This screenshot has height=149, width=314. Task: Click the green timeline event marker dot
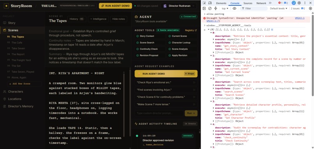click(137, 136)
